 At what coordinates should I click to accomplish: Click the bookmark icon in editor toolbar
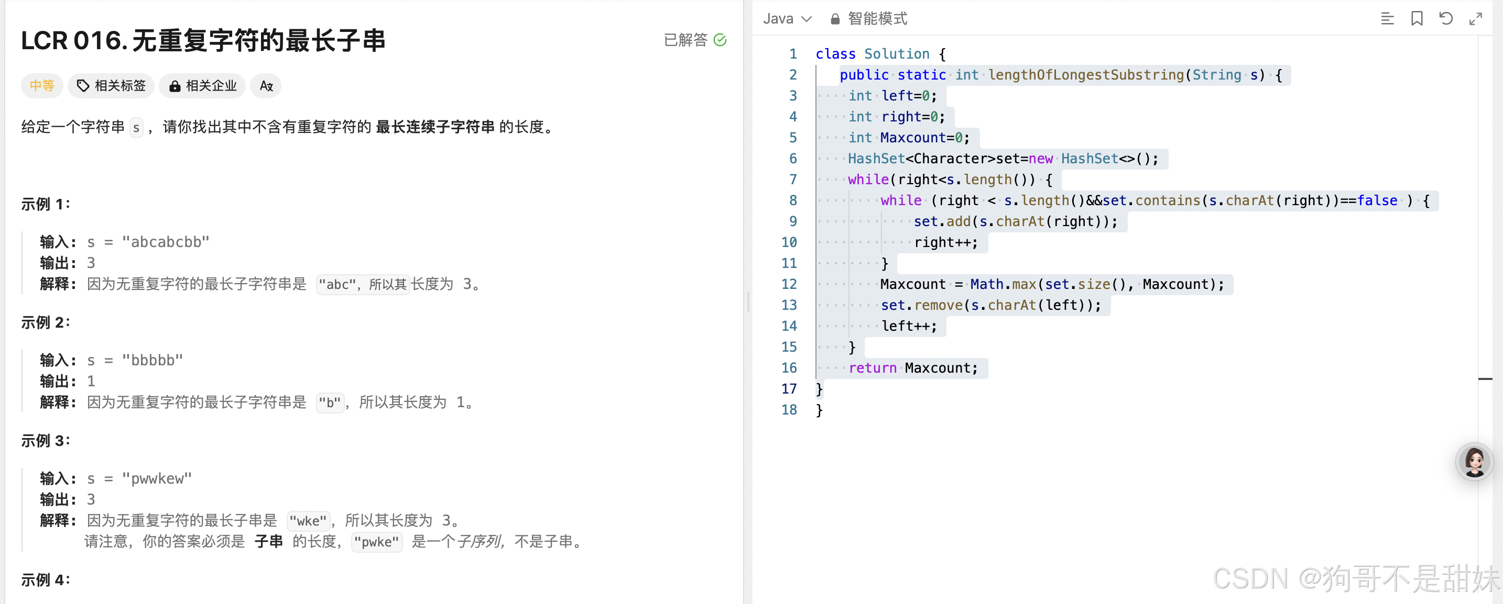(x=1417, y=19)
